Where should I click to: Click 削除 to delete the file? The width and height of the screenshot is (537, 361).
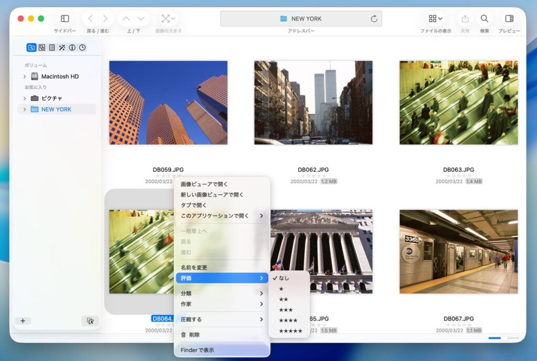(194, 335)
